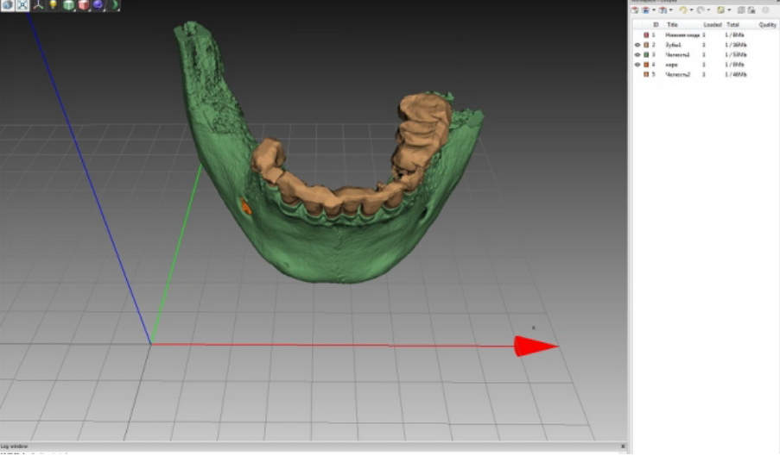Select the title of row 4
The image size is (780, 456).
671,65
